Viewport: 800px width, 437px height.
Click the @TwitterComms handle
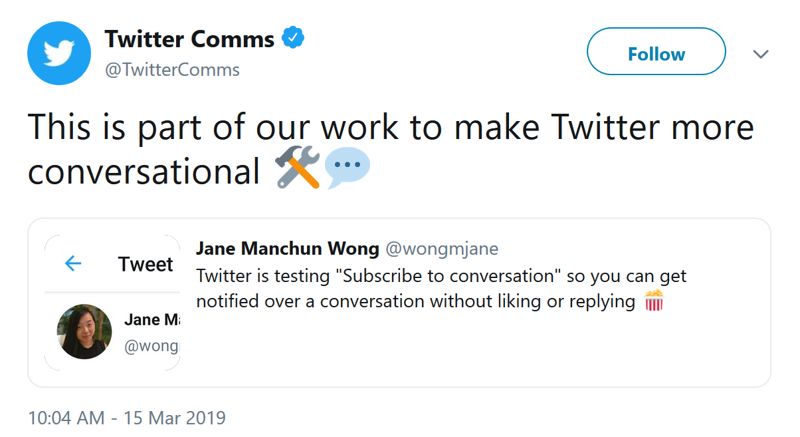172,70
